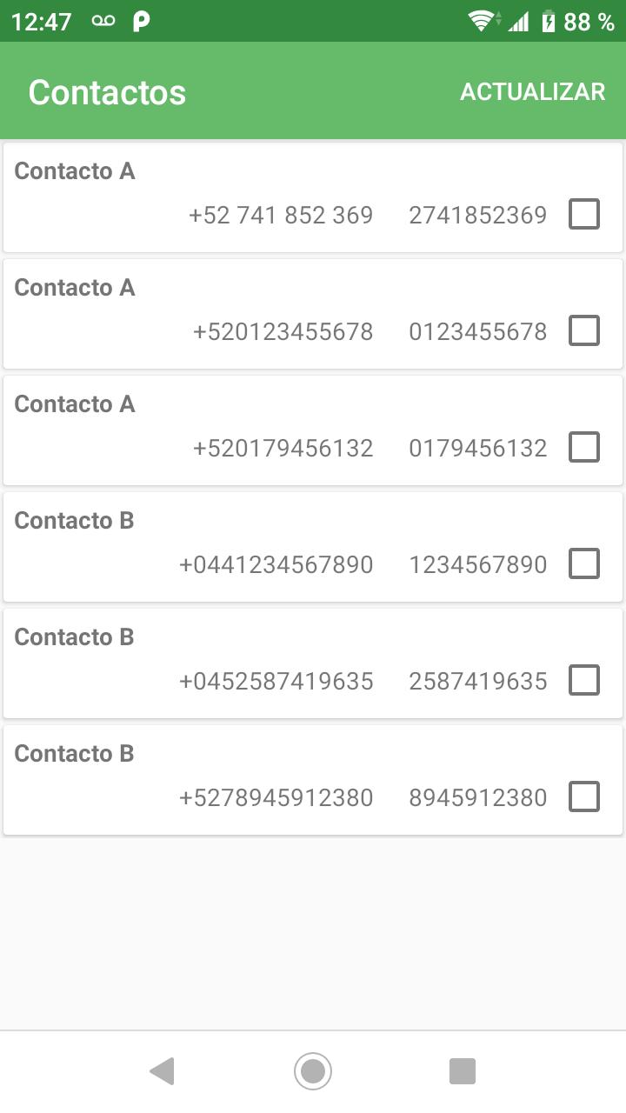
Task: Tap the Wi-Fi status icon
Action: point(483,21)
